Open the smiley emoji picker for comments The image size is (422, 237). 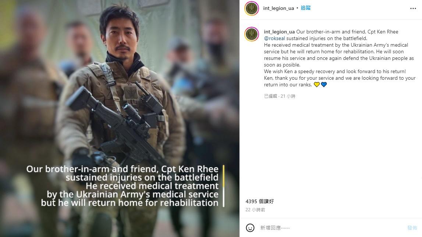[x=250, y=228]
